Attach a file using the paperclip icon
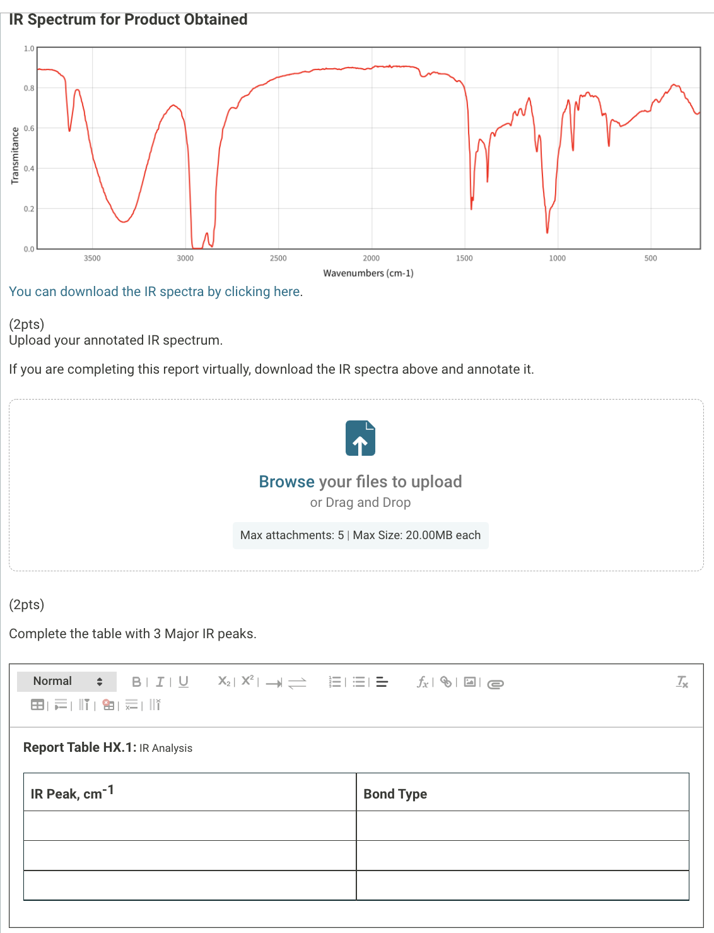Screen dimensions: 714x933 pyautogui.click(x=496, y=682)
